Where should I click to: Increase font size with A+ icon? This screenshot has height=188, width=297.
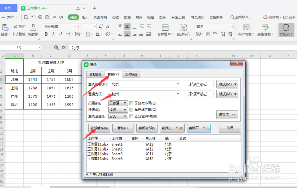coord(101,27)
